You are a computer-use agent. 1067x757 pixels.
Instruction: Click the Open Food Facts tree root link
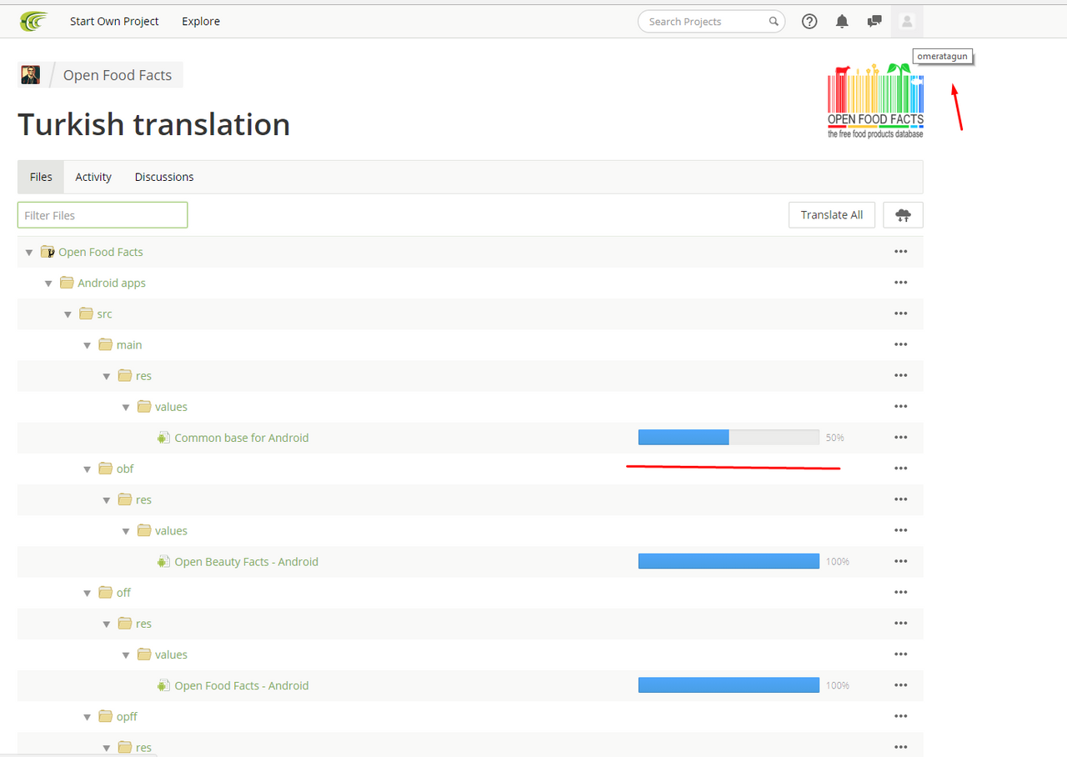coord(101,252)
